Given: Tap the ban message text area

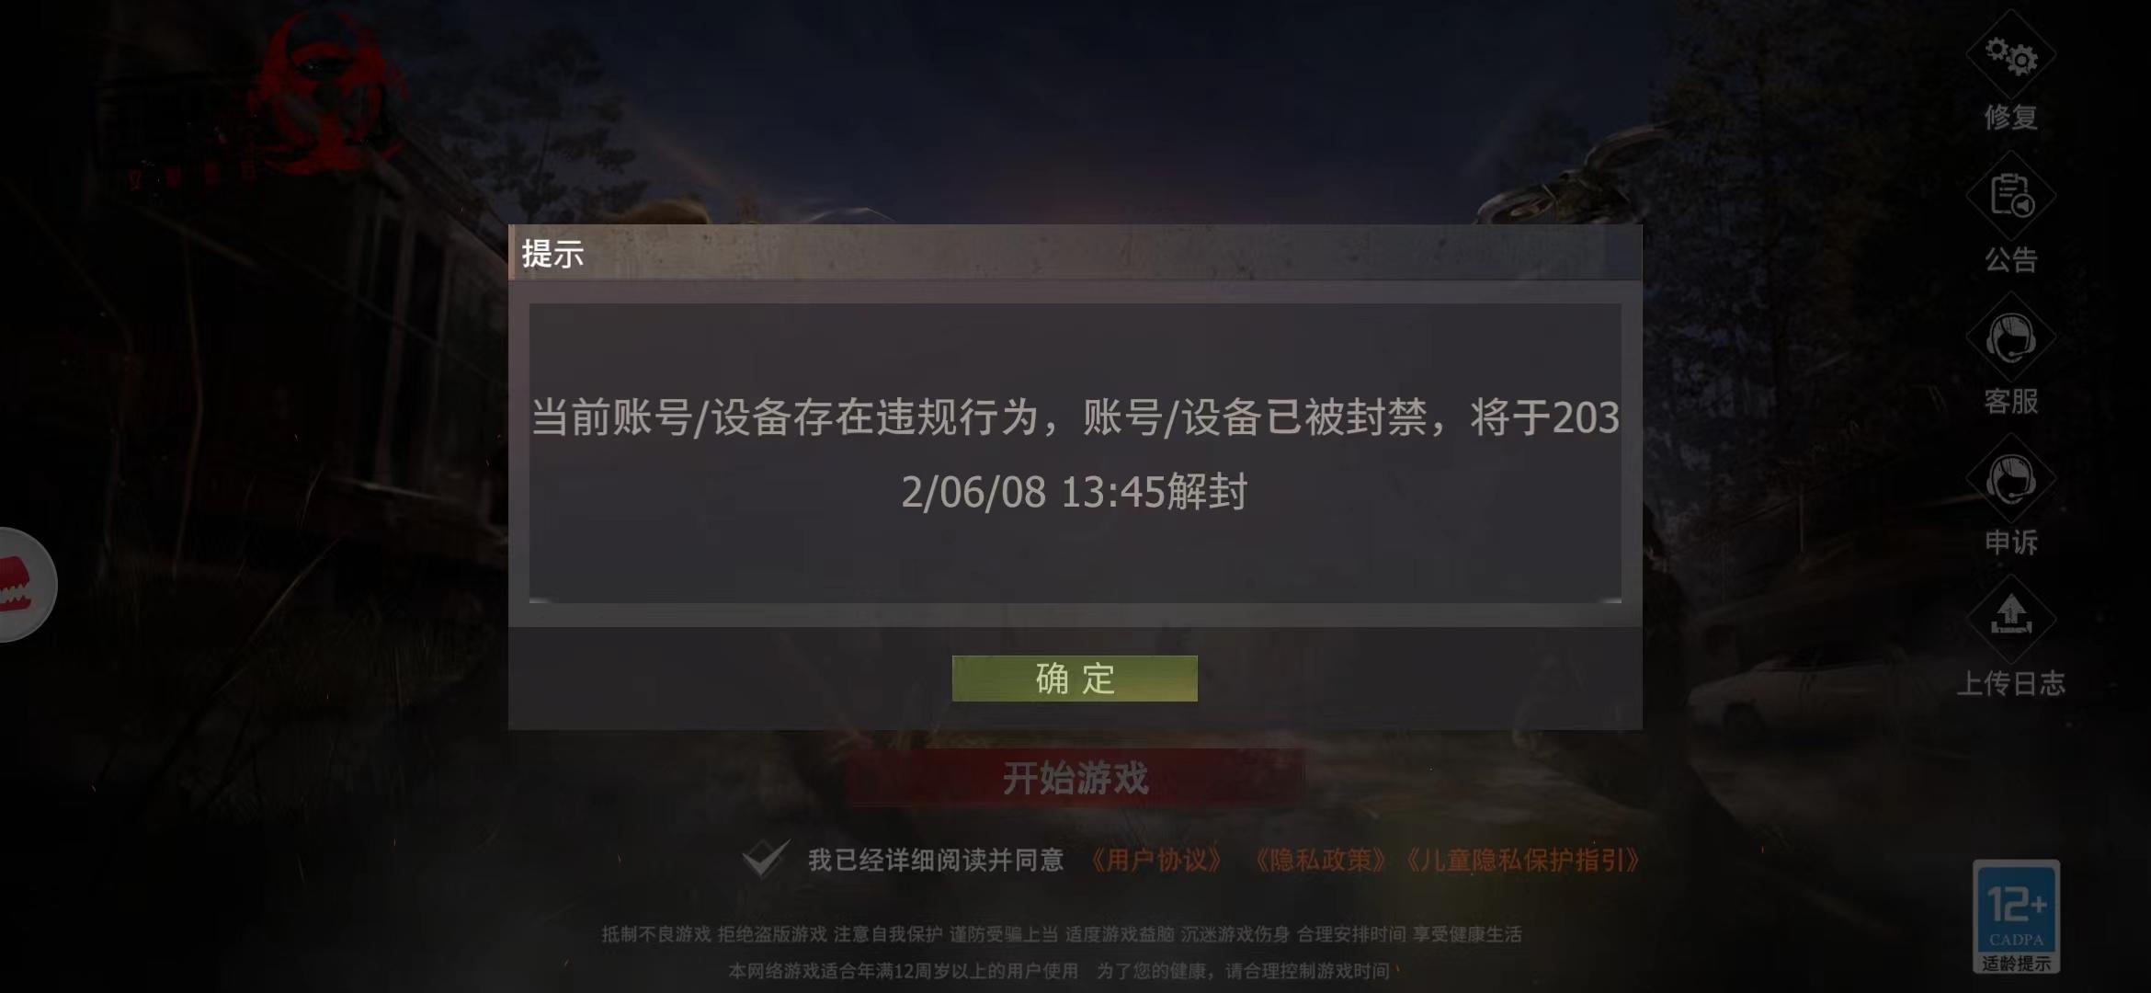Looking at the screenshot, I should coord(1075,453).
